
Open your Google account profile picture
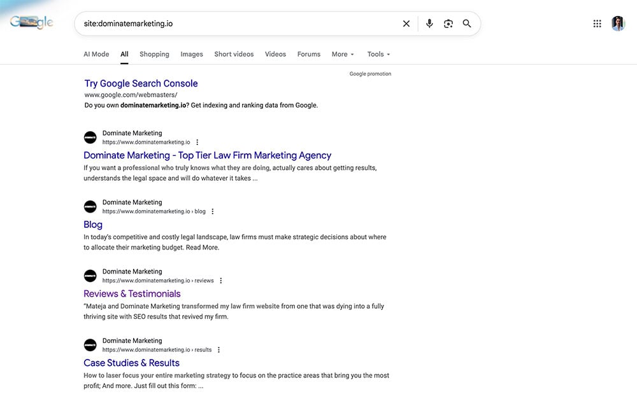pyautogui.click(x=619, y=23)
